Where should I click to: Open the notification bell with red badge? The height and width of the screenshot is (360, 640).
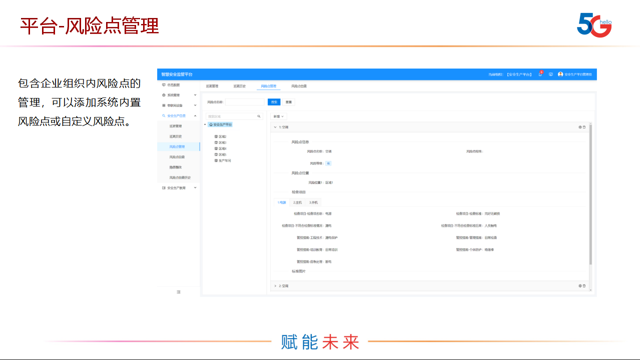pos(540,74)
